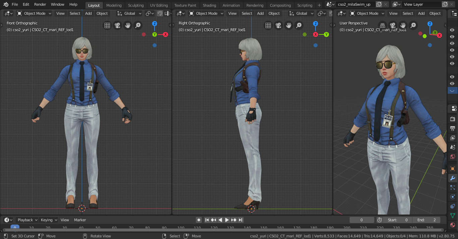Toggle auto keying record button
This screenshot has width=458, height=239.
point(199,220)
